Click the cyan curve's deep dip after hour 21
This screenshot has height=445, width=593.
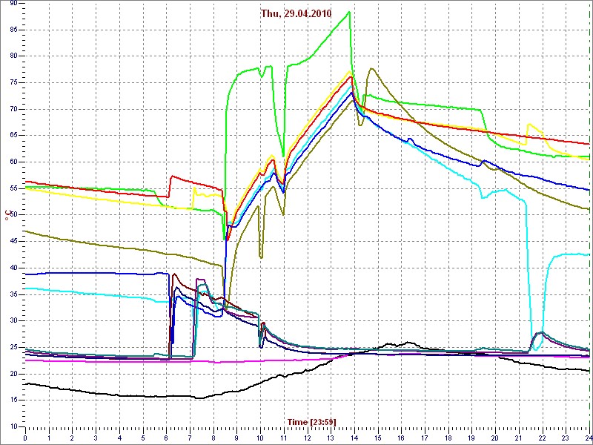535,349
